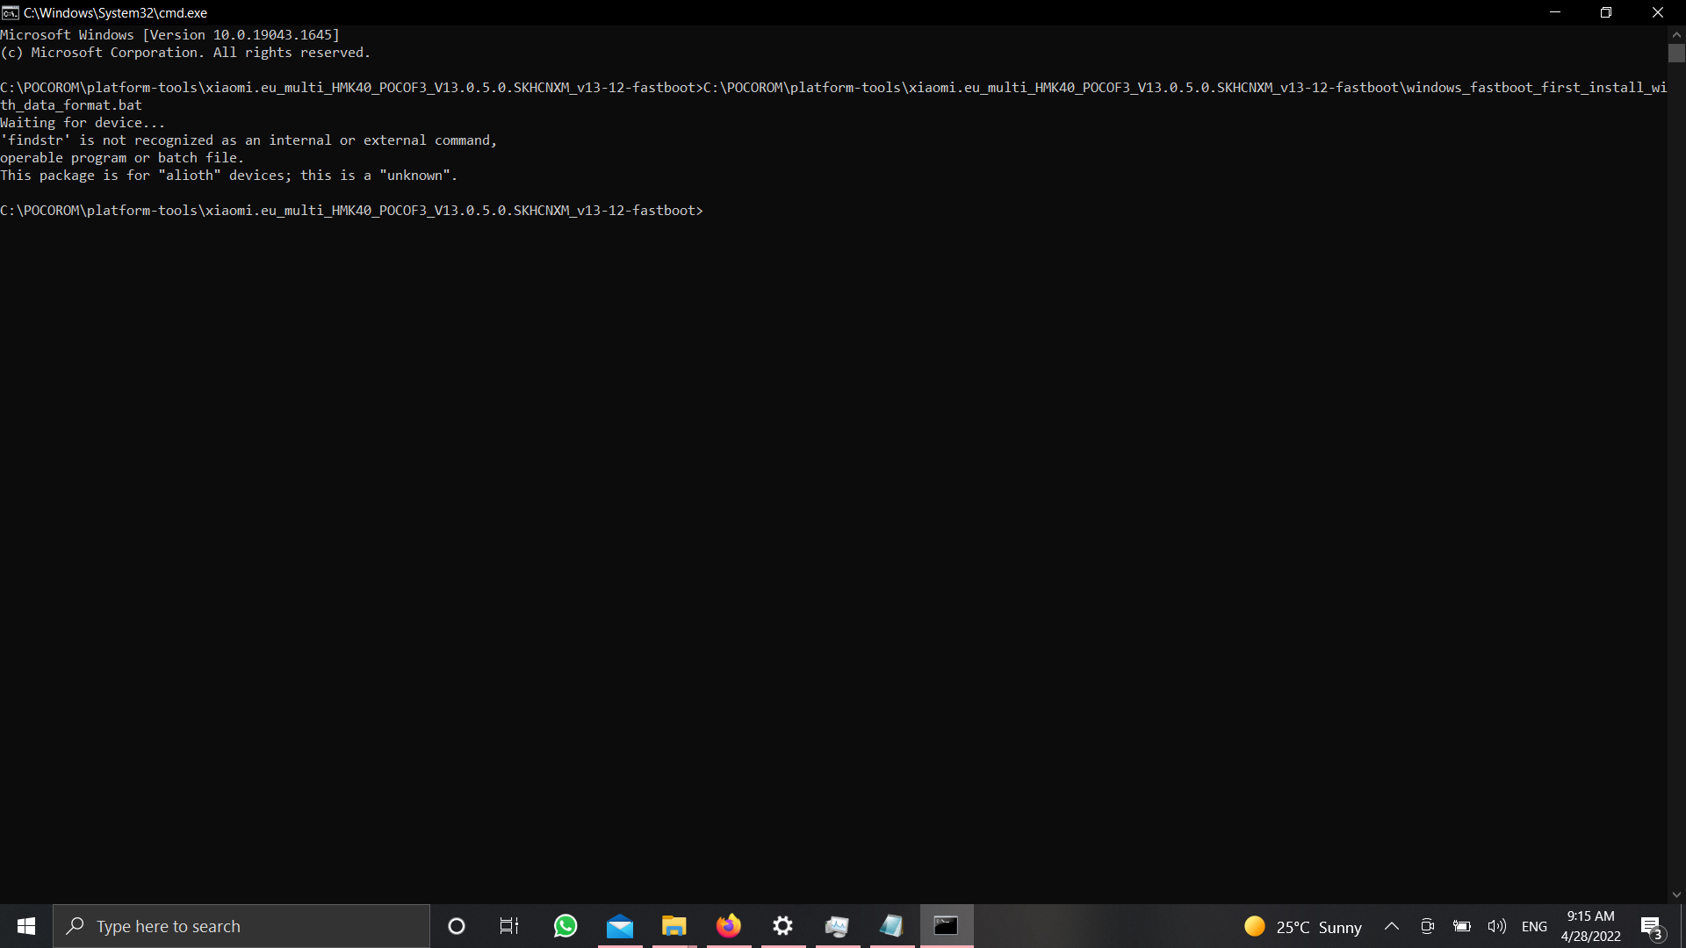Click the battery status icon

pos(1462,926)
